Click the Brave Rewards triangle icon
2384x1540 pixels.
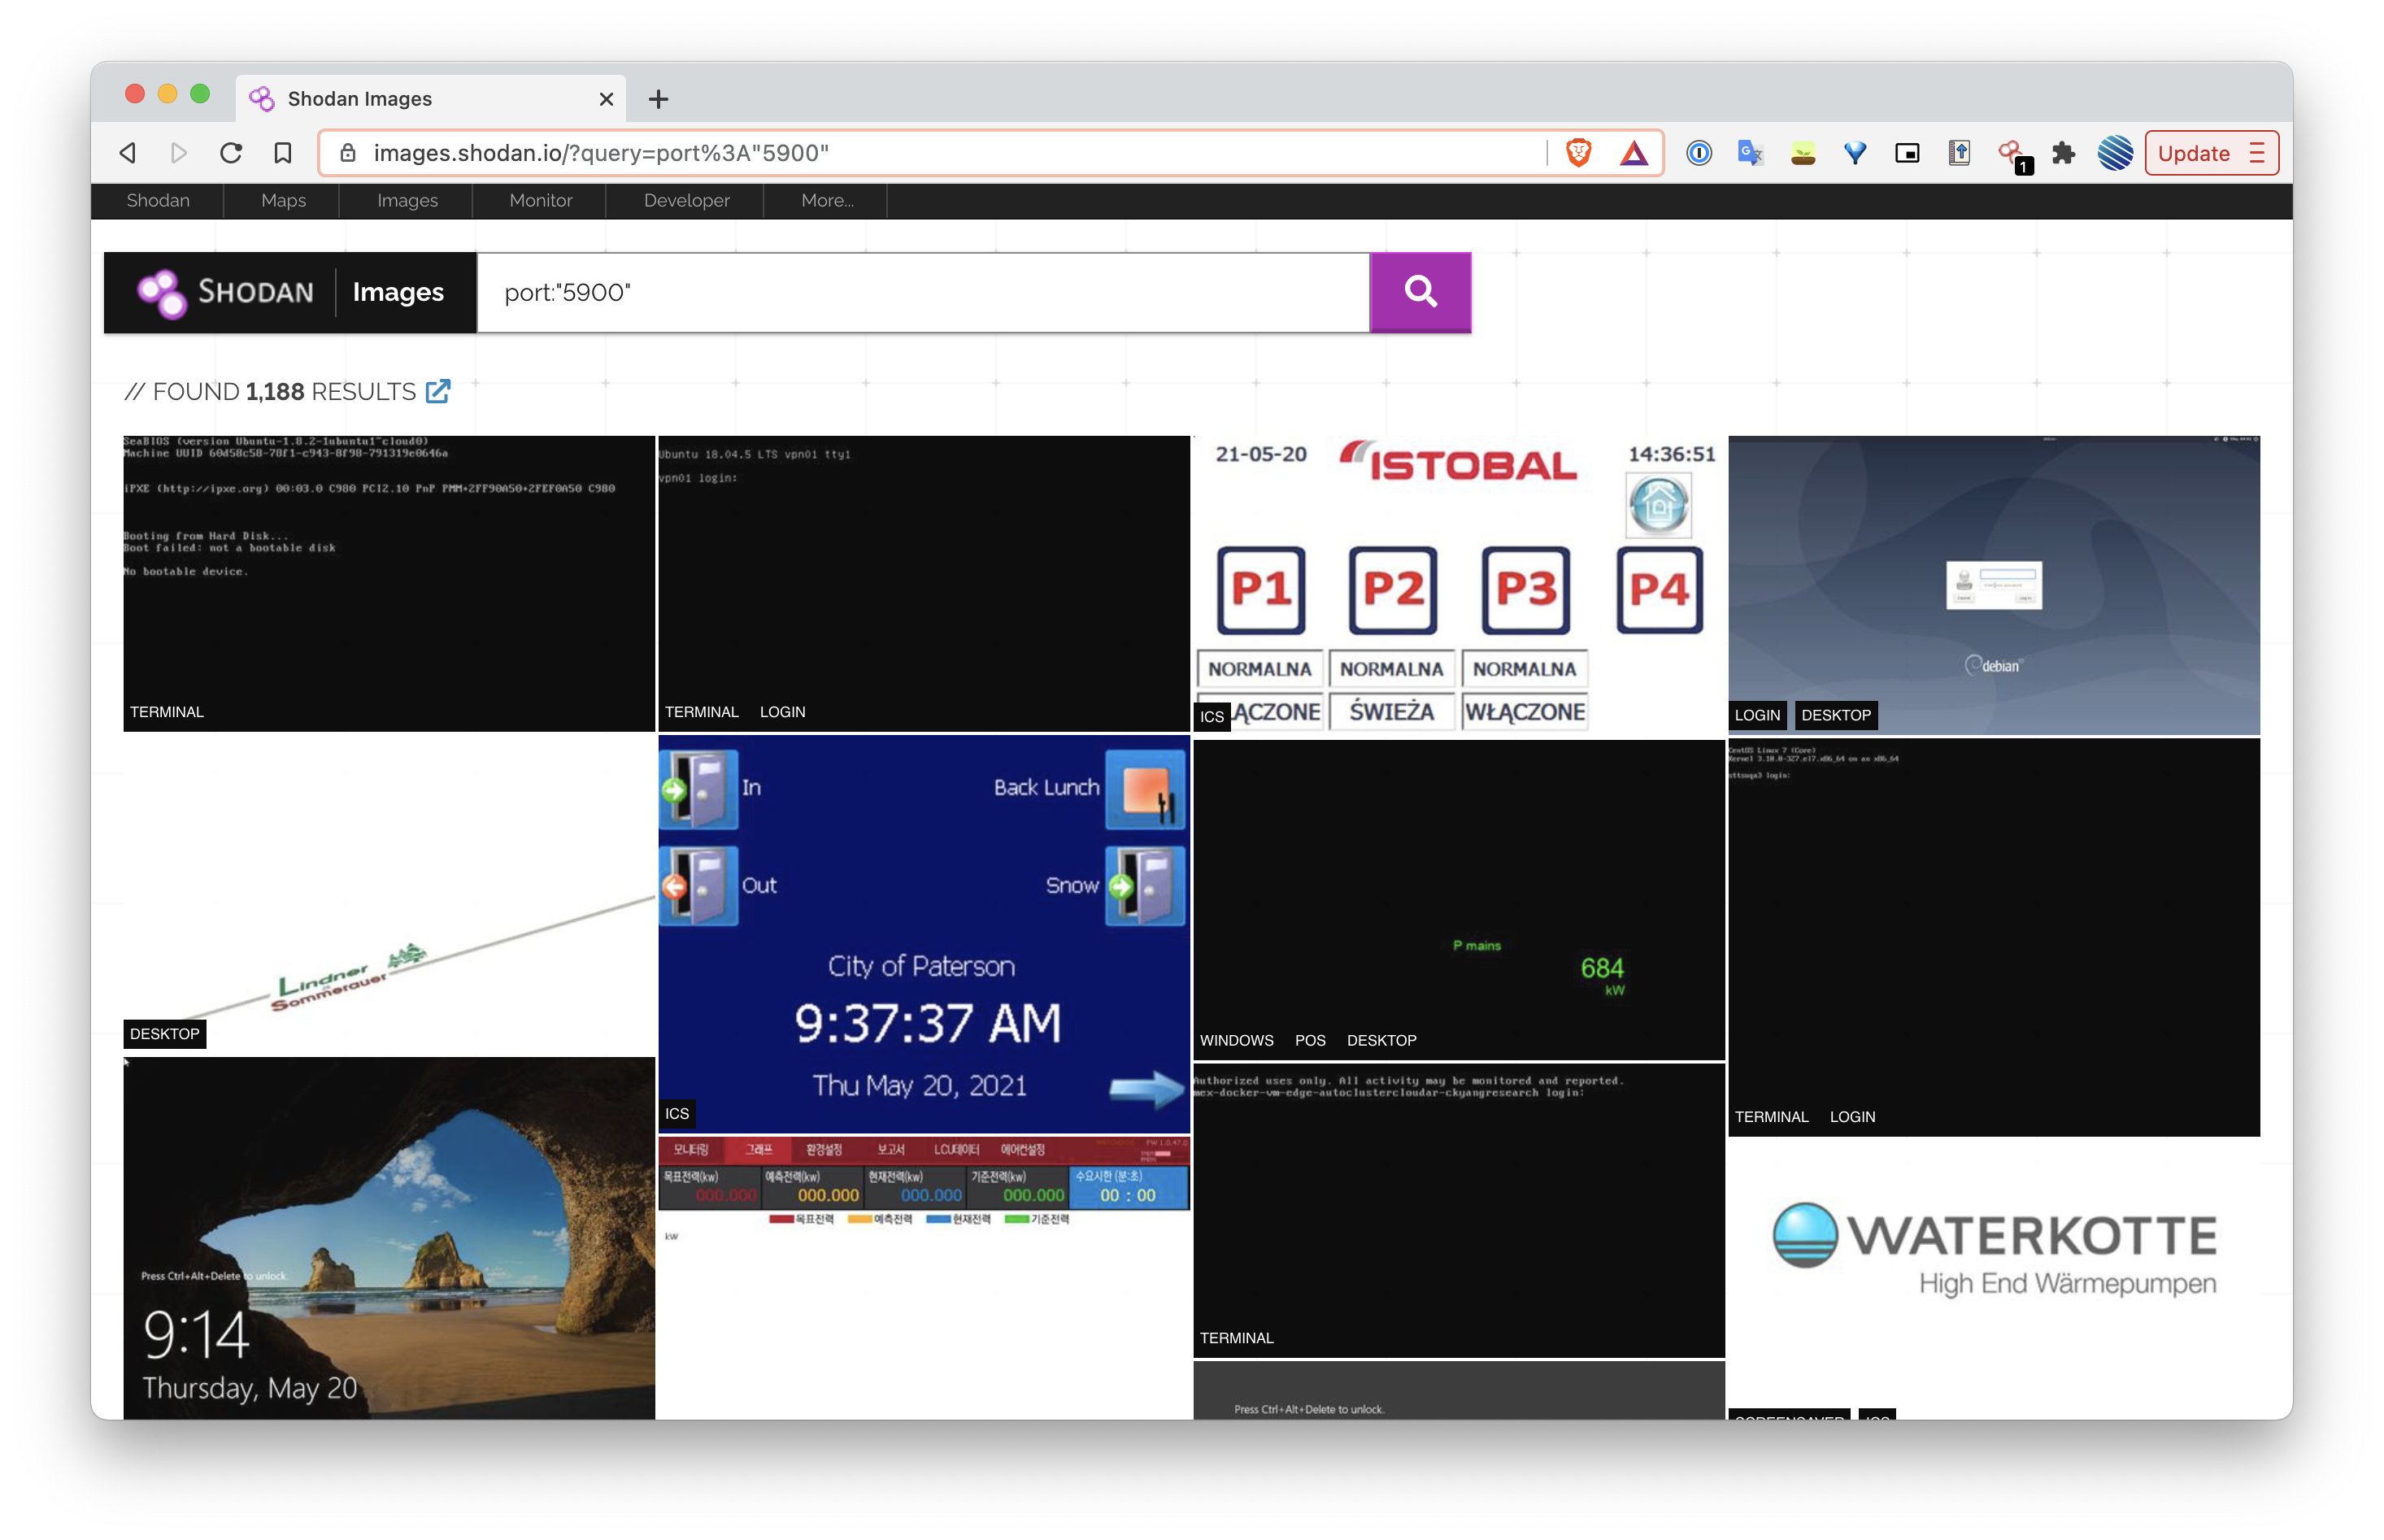point(1633,153)
